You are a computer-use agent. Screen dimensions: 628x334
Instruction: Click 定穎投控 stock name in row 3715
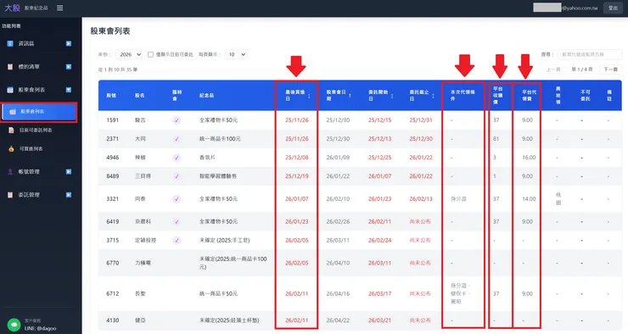[x=145, y=241]
